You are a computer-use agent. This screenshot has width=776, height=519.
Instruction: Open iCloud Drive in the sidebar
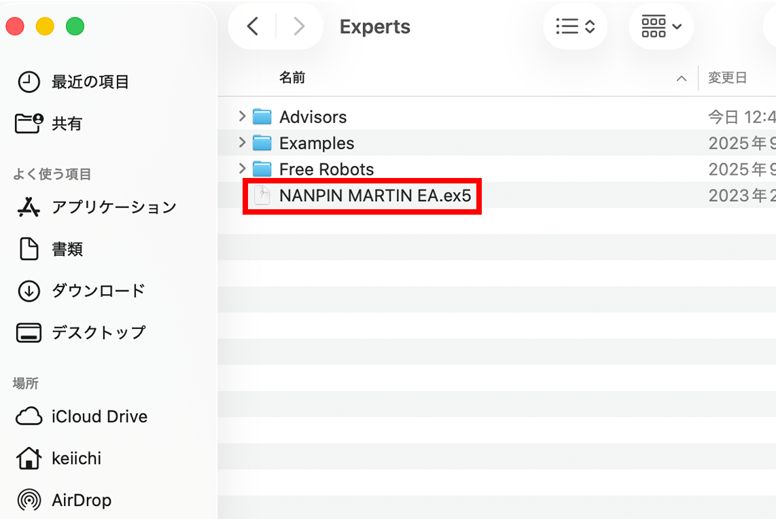tap(99, 416)
